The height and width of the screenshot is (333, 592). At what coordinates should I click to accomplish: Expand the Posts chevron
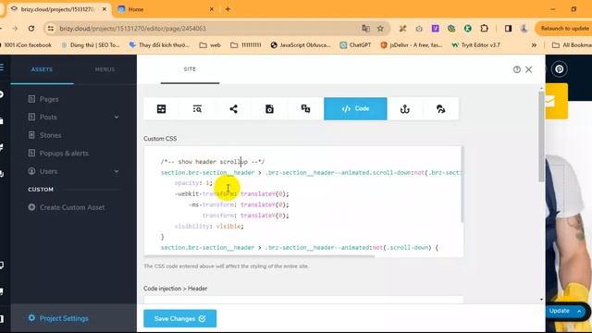117,117
